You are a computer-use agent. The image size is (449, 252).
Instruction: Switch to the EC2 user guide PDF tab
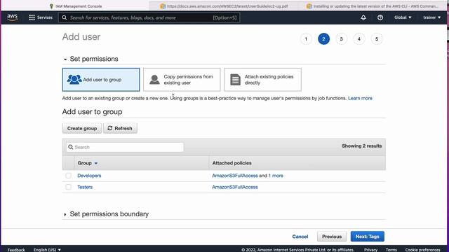224,6
